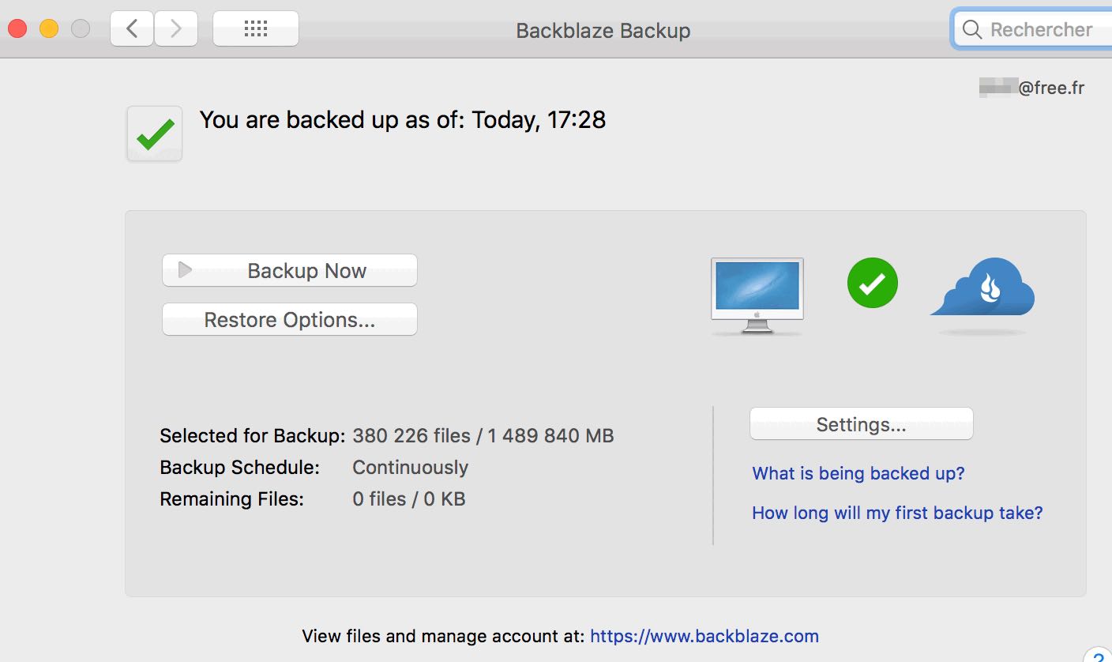The image size is (1112, 662).
Task: Click the 'View files and manage account at:' text
Action: click(444, 636)
